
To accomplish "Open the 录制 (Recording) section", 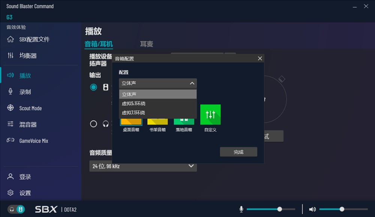I will coord(24,91).
